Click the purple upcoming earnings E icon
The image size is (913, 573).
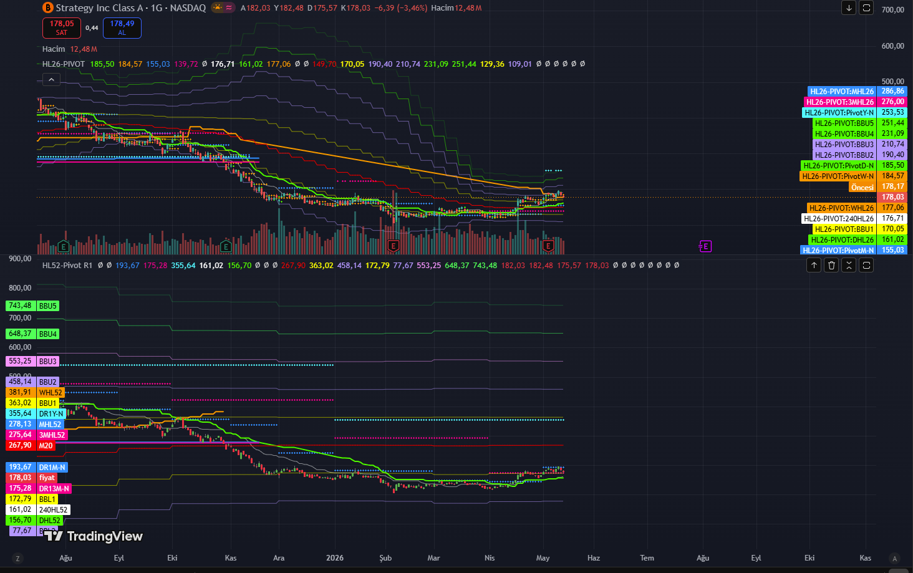pyautogui.click(x=705, y=246)
